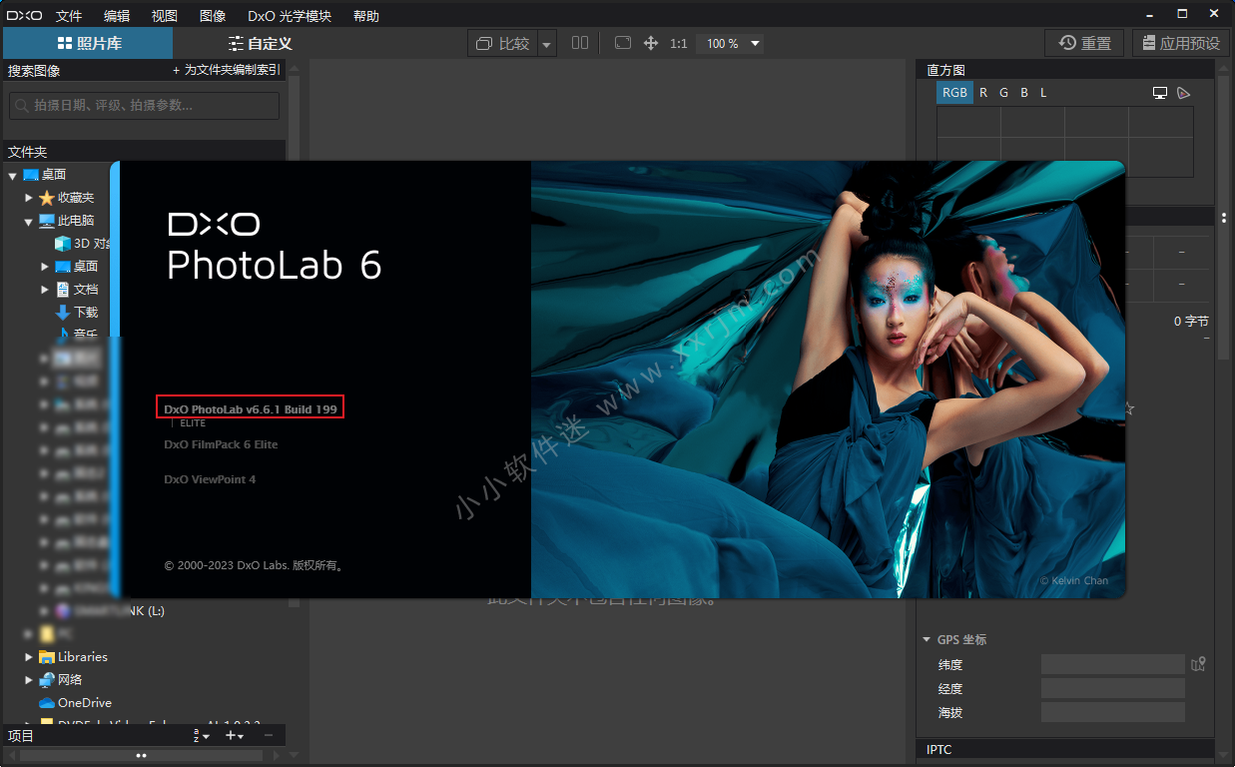Click the GPS map location icon
The height and width of the screenshot is (767, 1235).
click(x=1198, y=664)
